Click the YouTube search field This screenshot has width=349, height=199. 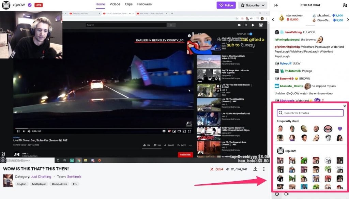(x=126, y=25)
